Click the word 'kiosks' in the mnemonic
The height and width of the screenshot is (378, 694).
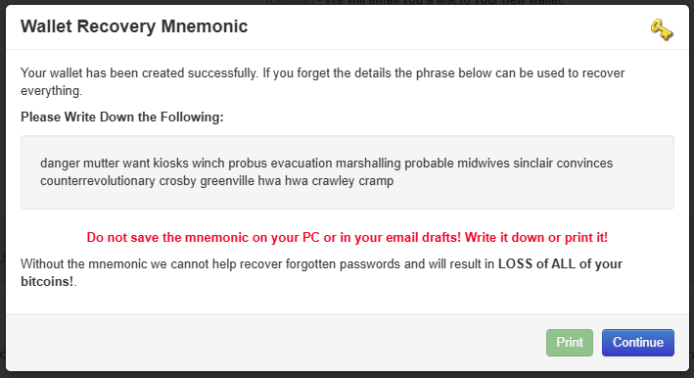click(171, 164)
